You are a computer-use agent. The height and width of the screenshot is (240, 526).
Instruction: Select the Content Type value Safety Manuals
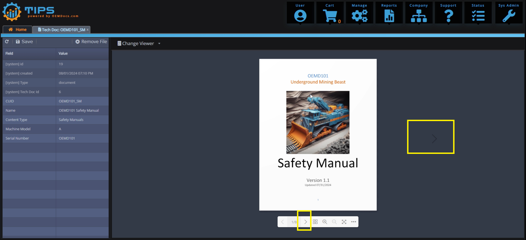[x=71, y=120]
